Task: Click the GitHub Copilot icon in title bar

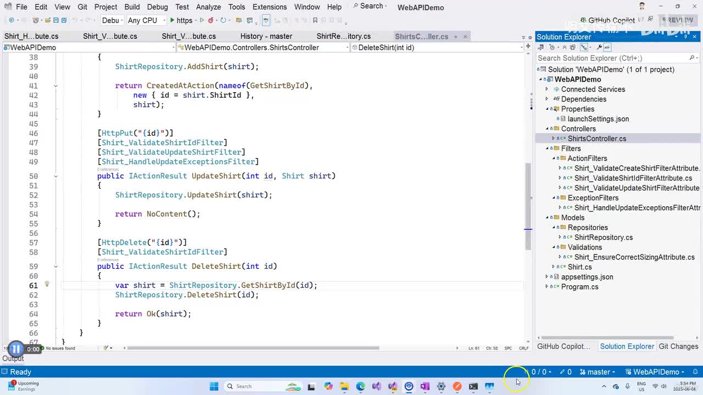Action: coord(583,20)
